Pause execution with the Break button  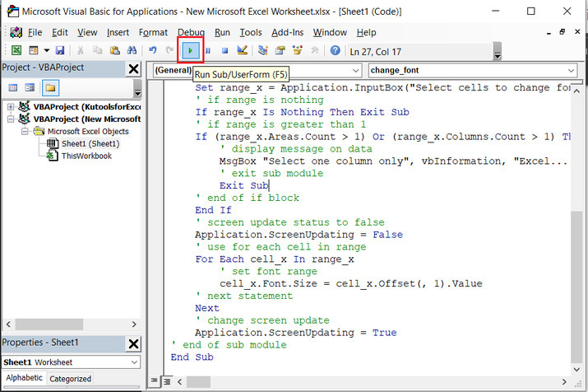[x=208, y=50]
